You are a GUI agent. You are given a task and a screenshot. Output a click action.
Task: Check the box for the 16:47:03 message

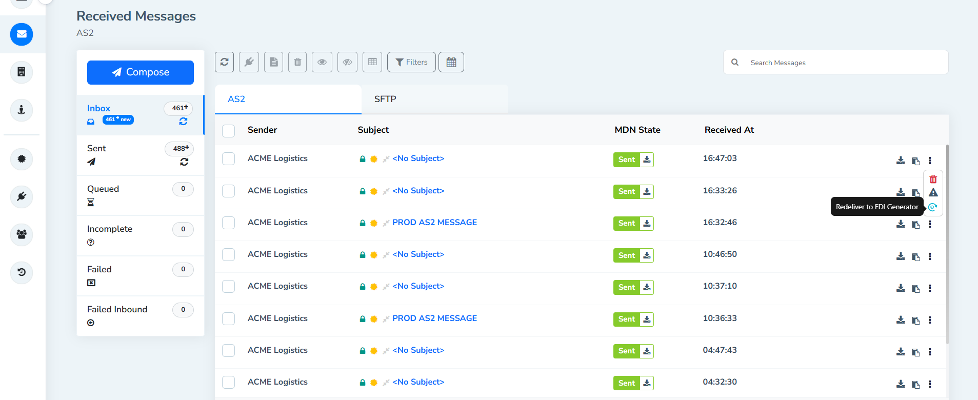pos(229,159)
